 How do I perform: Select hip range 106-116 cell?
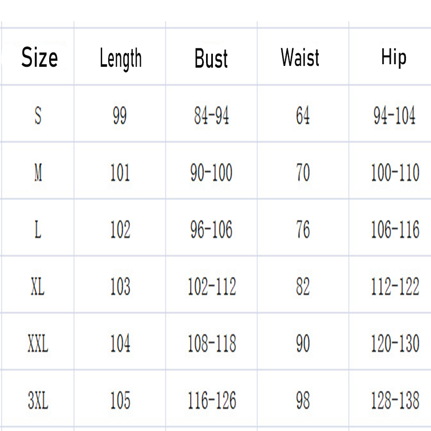tap(395, 230)
